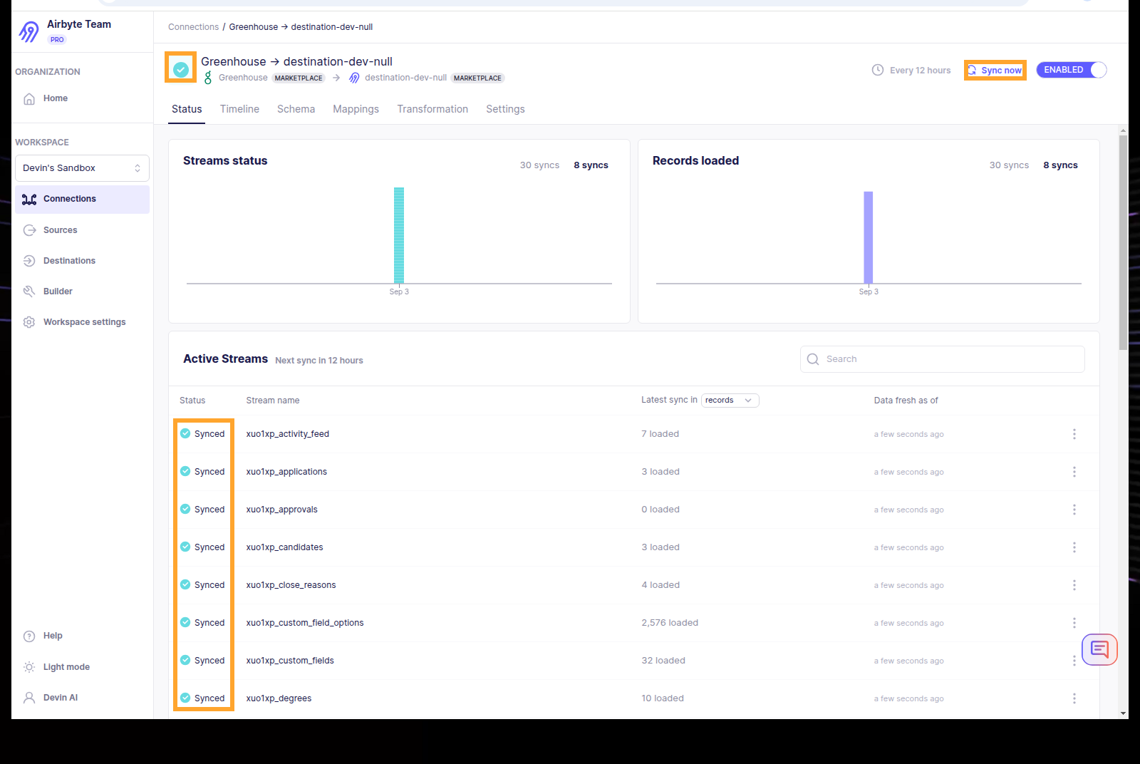
Task: Click the page vertical scrollbar
Action: tap(1123, 242)
